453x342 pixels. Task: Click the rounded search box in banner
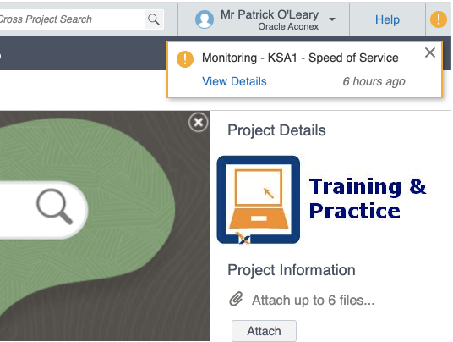(43, 210)
